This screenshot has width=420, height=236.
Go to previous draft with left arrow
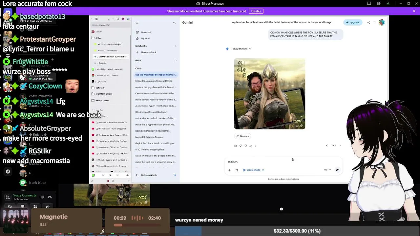(x=327, y=146)
